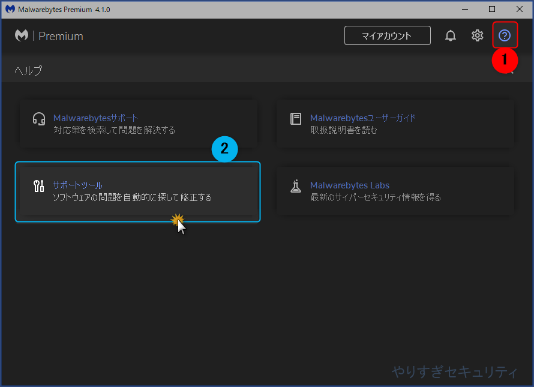Minimize the Malwarebytes window
Screen dimensions: 534x387
465,9
